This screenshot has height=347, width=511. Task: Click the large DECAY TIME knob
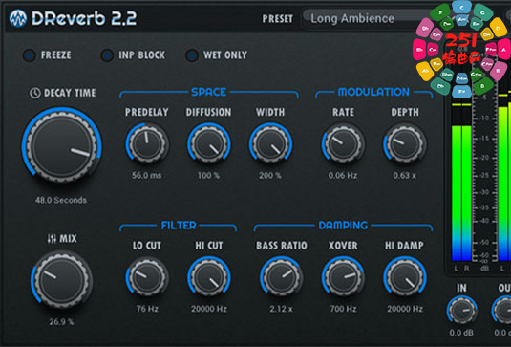[x=61, y=145]
